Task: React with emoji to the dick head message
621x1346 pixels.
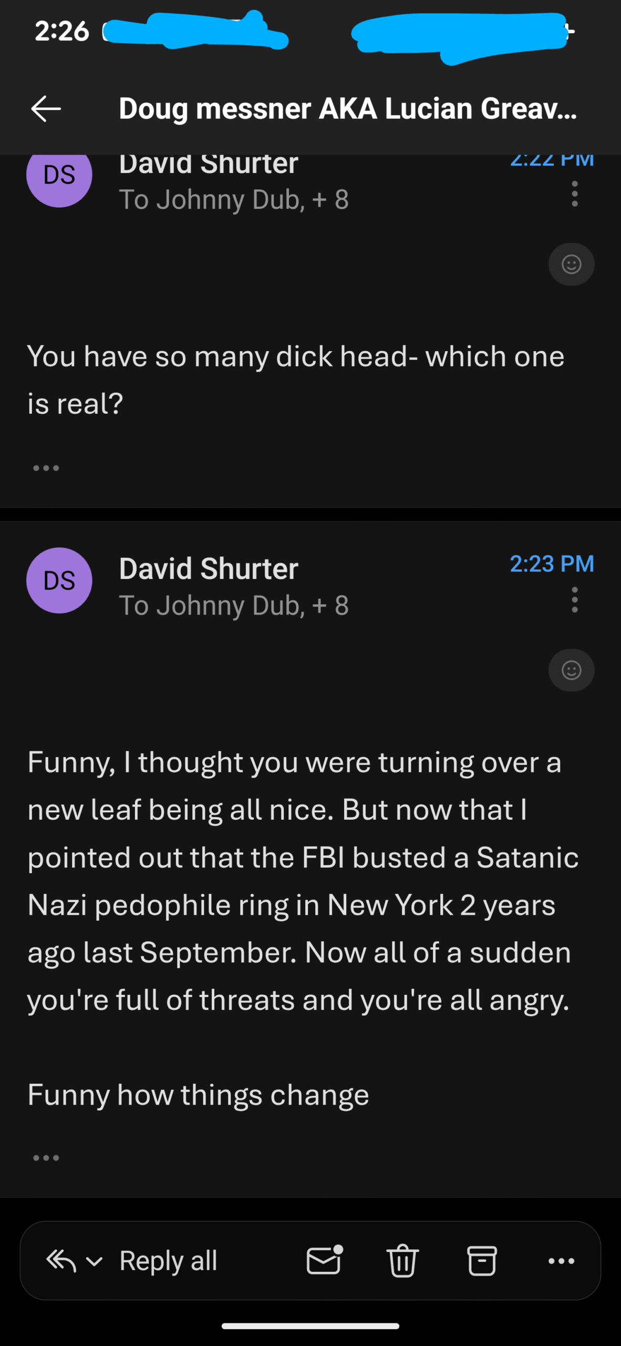Action: [x=571, y=264]
